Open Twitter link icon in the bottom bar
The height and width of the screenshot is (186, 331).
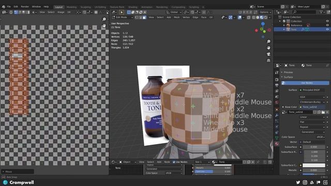tap(298, 182)
